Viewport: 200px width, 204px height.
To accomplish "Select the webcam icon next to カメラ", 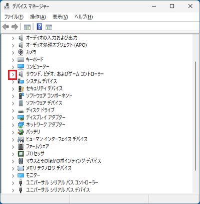I will pos(21,52).
